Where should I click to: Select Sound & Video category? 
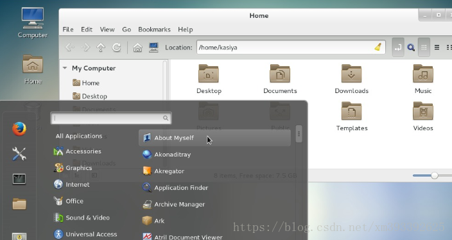point(82,218)
